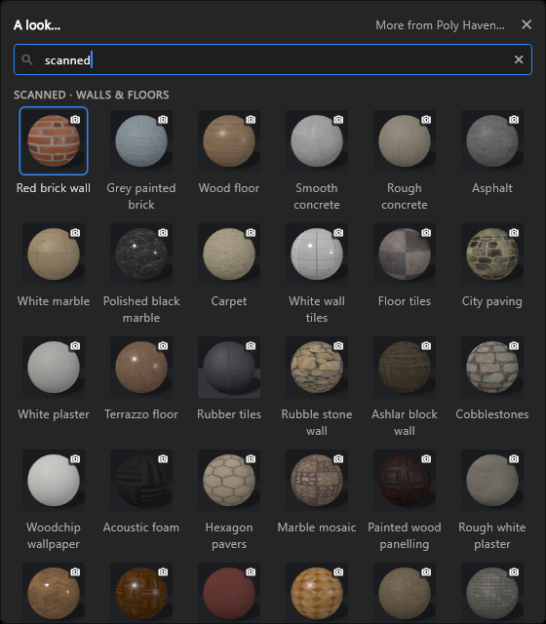Click camera icon on Floor tiles
Image resolution: width=546 pixels, height=624 pixels.
426,232
